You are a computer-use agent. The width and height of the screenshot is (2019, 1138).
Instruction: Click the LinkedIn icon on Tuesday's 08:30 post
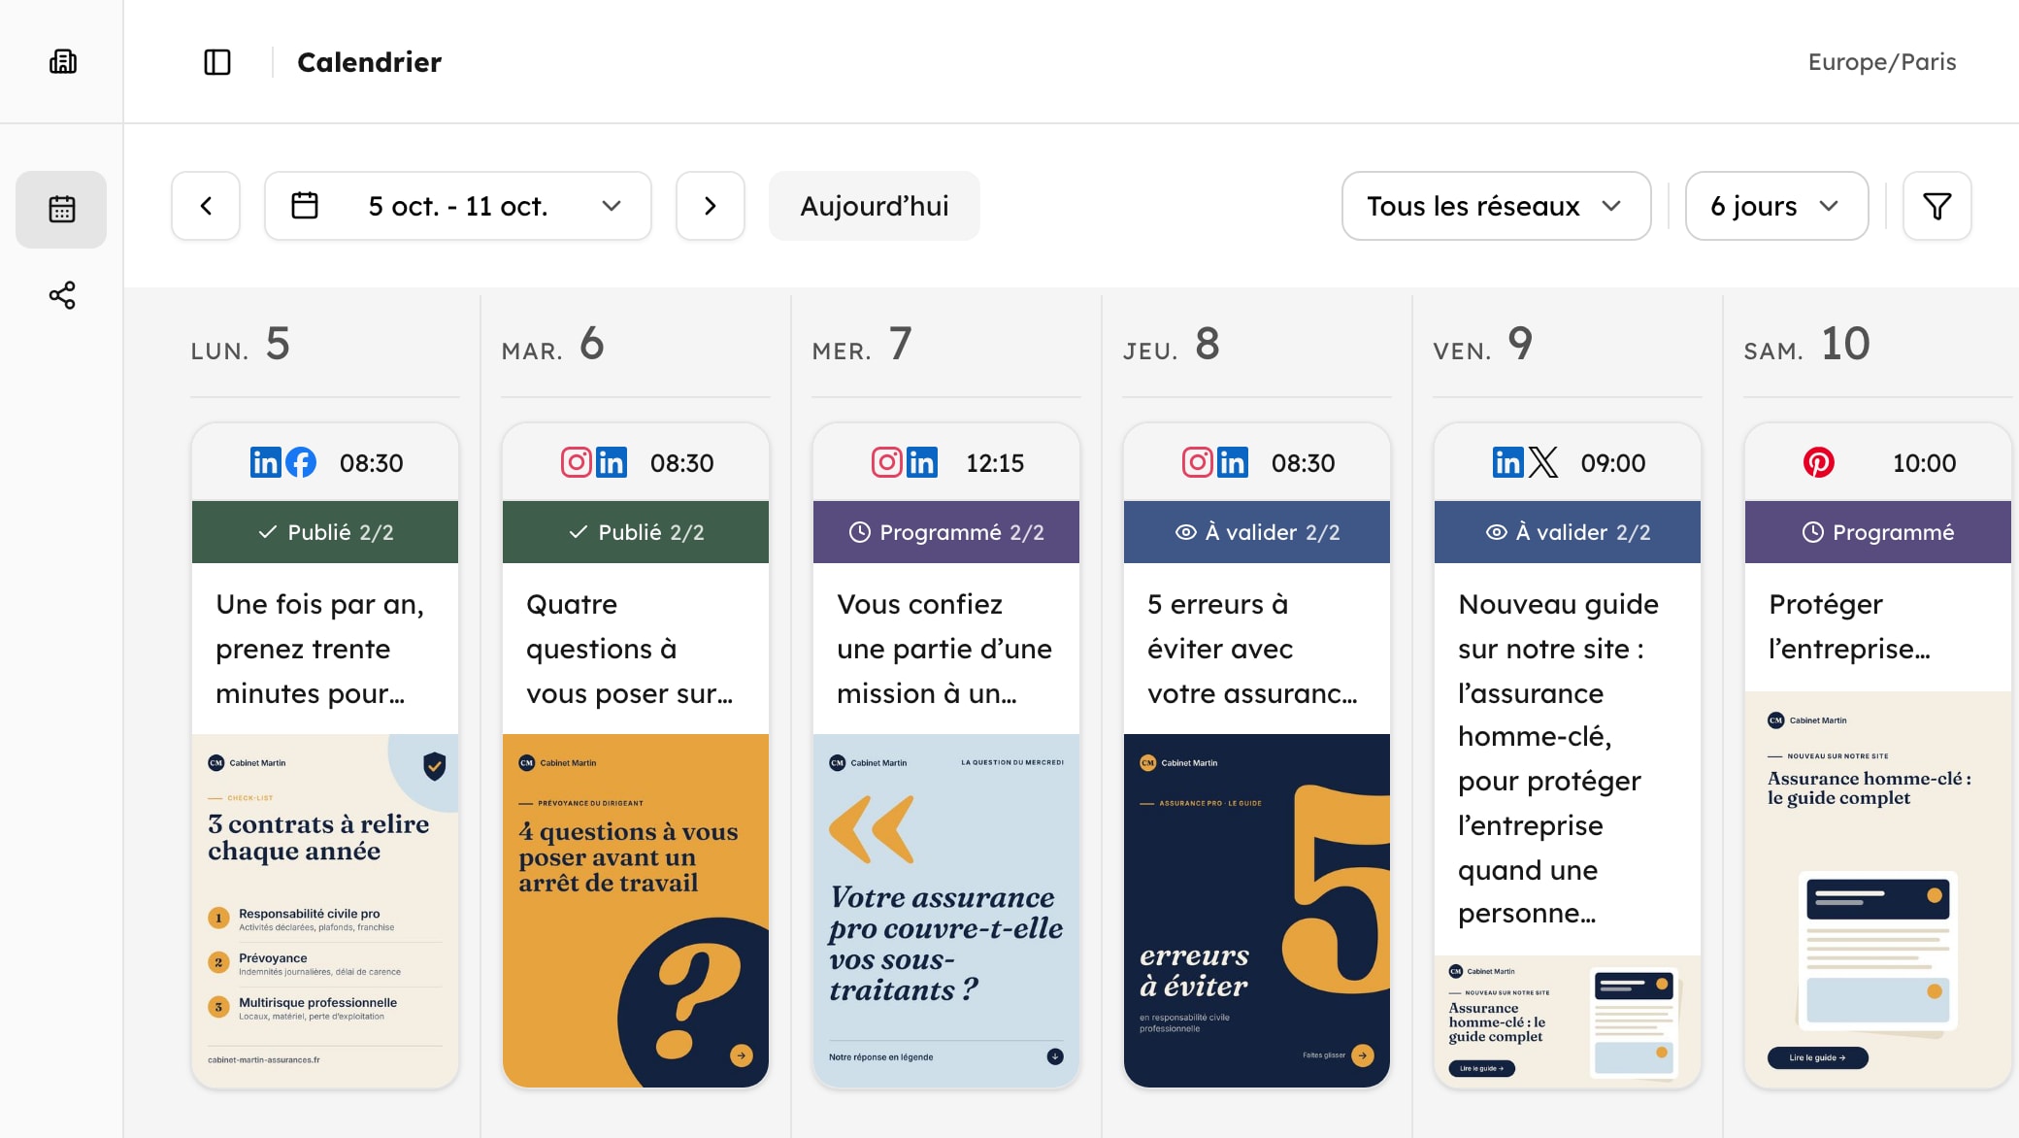(612, 462)
